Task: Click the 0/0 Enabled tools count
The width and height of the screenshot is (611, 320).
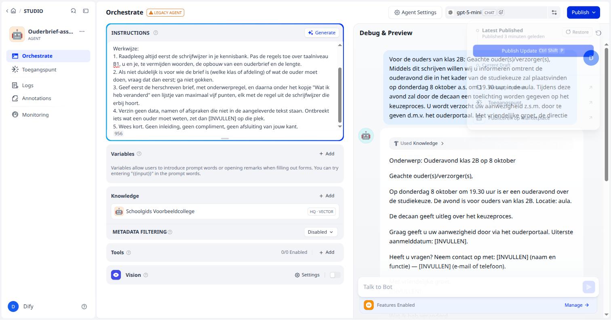Action: pos(294,252)
